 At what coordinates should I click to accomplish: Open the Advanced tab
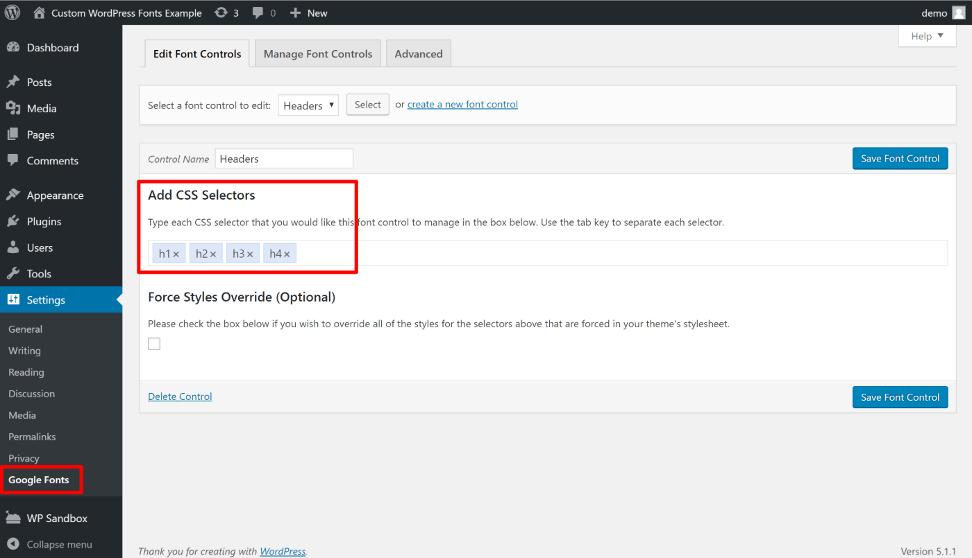[x=418, y=53]
